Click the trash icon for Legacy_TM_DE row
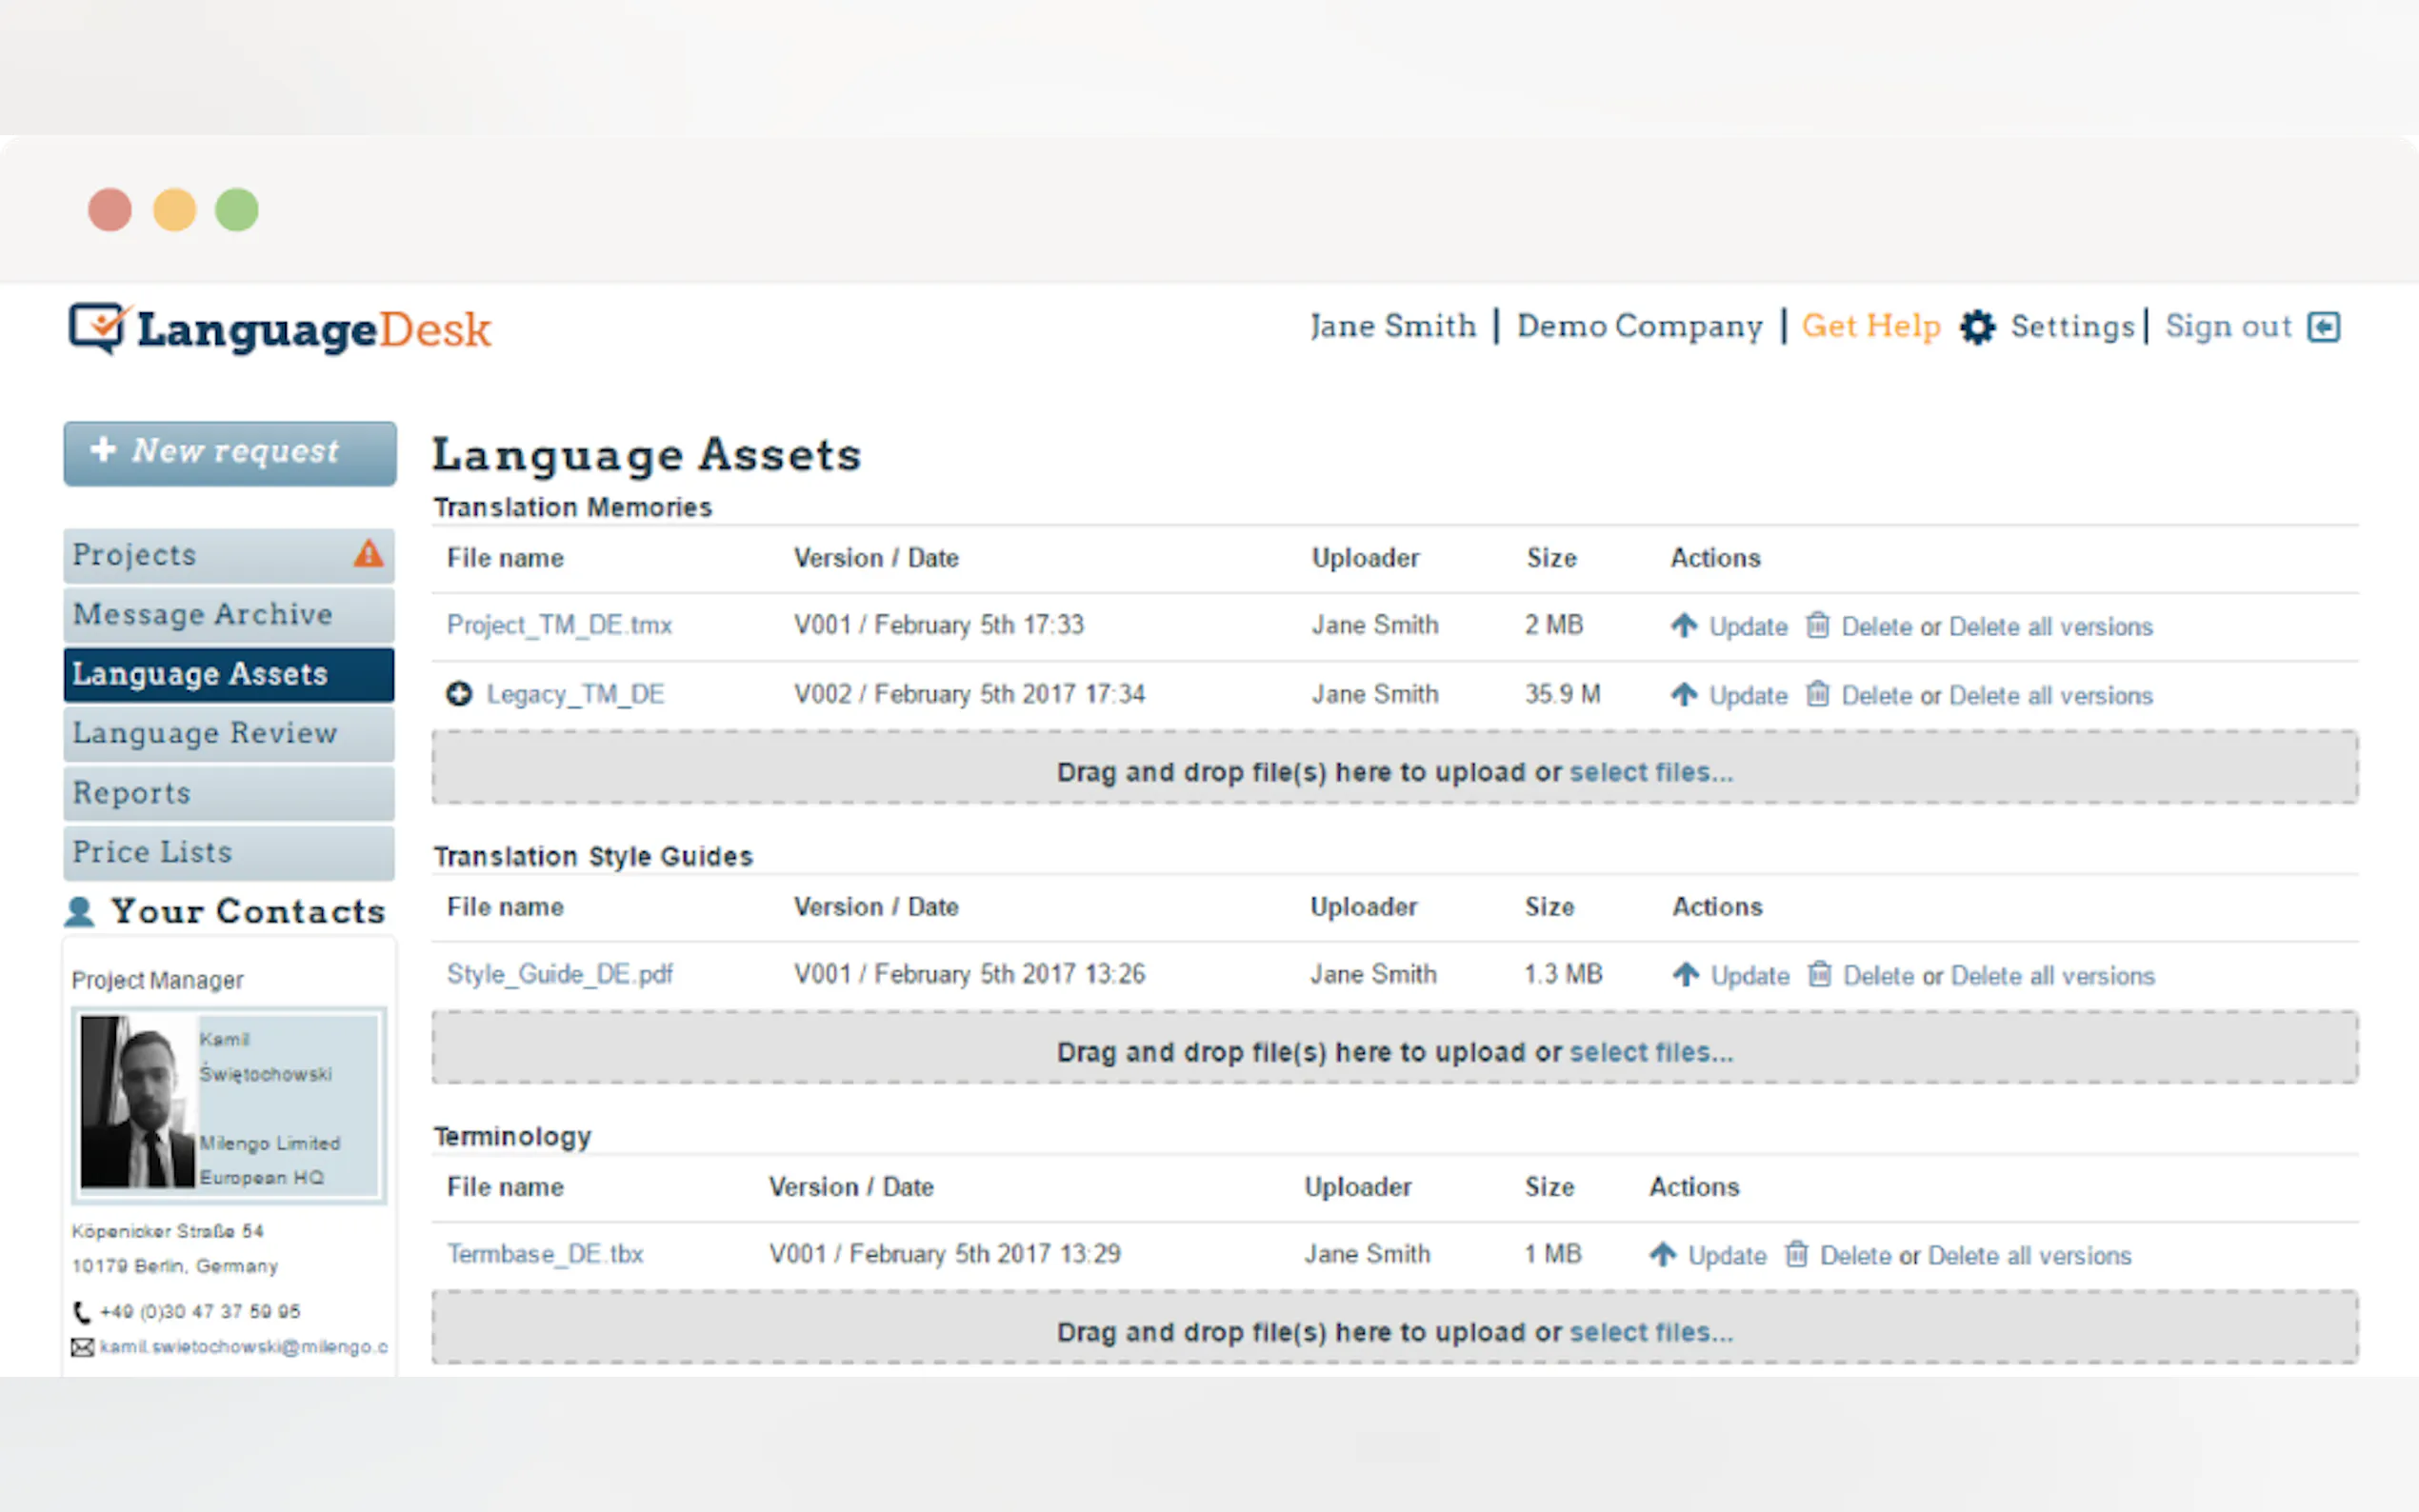2419x1512 pixels. tap(1817, 694)
